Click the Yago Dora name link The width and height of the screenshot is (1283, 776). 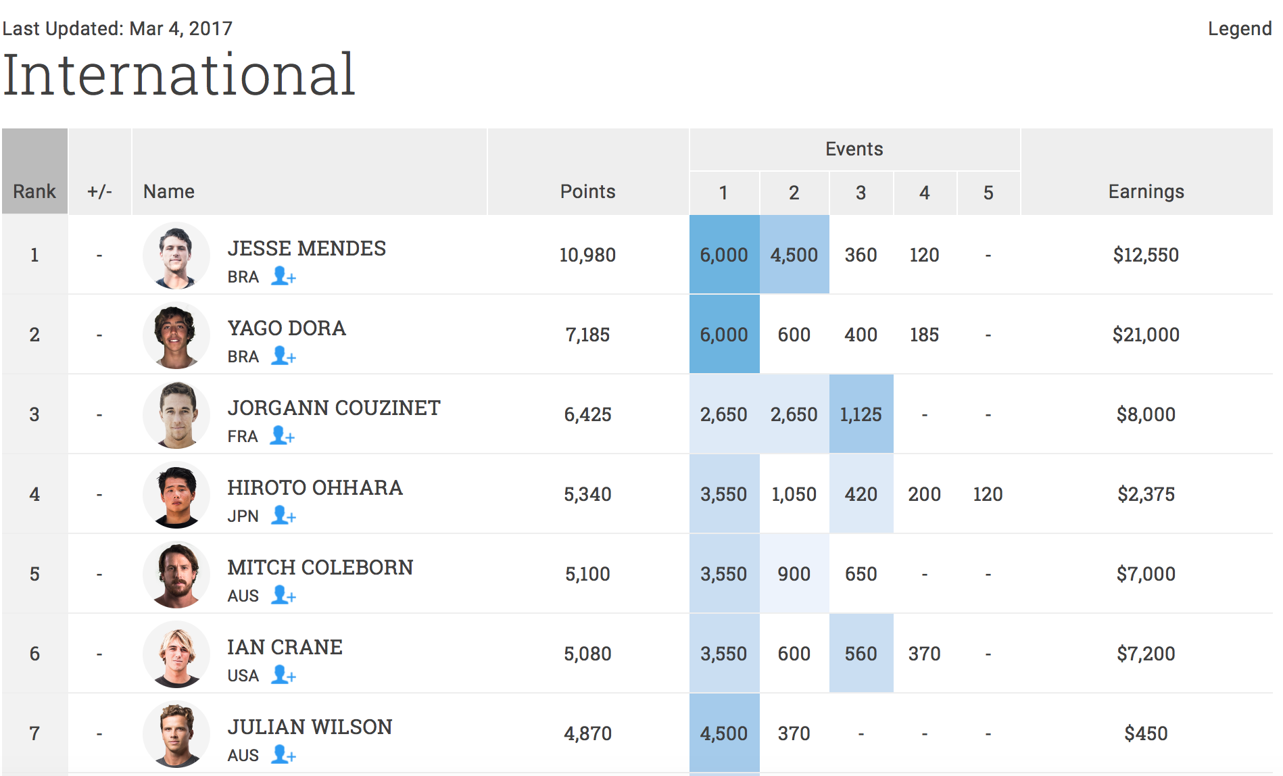click(286, 328)
